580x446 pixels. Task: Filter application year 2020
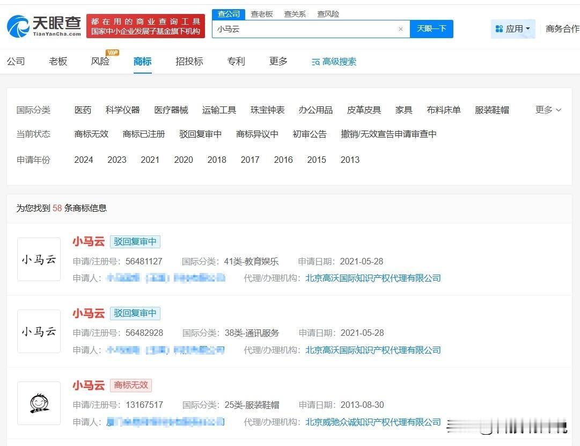coord(183,160)
